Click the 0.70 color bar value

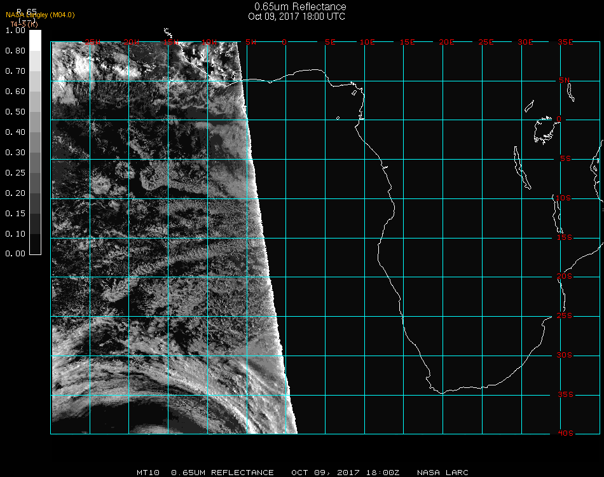15,71
